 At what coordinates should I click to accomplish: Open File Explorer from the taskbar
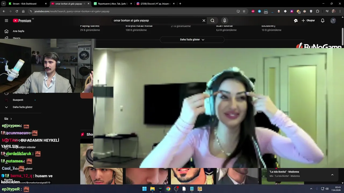tap(152, 189)
